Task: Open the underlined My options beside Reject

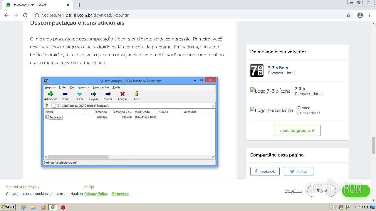Action: (x=293, y=191)
